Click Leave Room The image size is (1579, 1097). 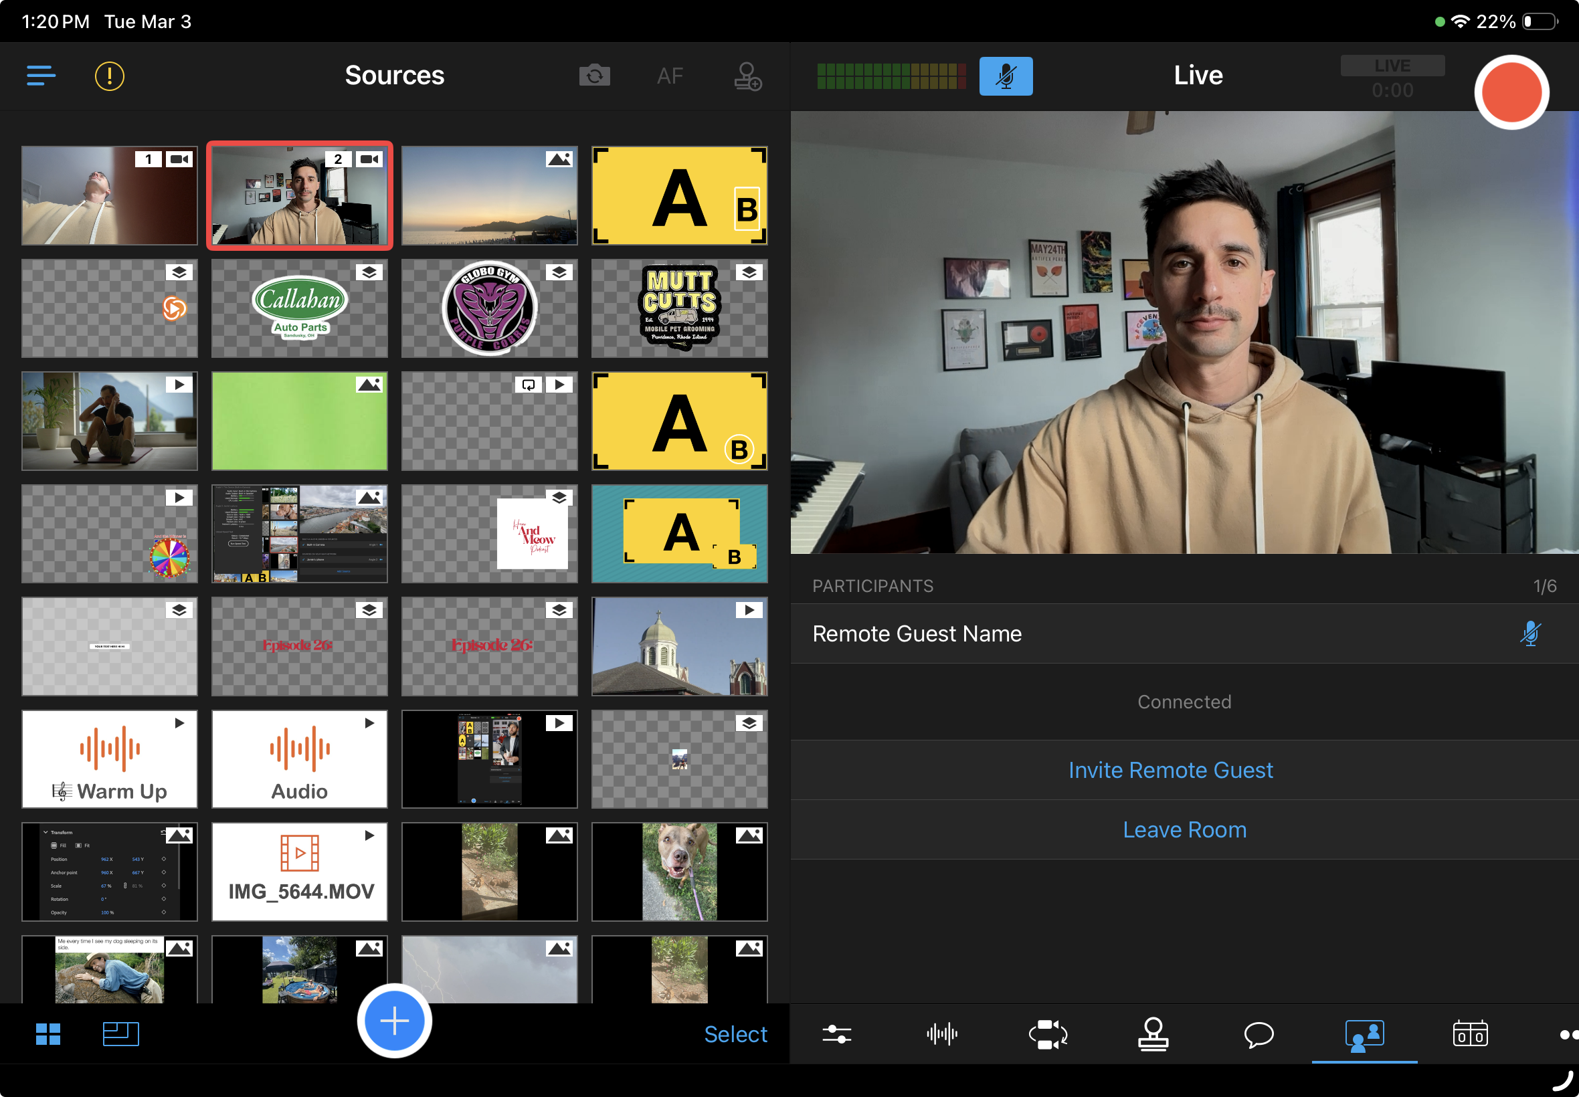pos(1184,829)
